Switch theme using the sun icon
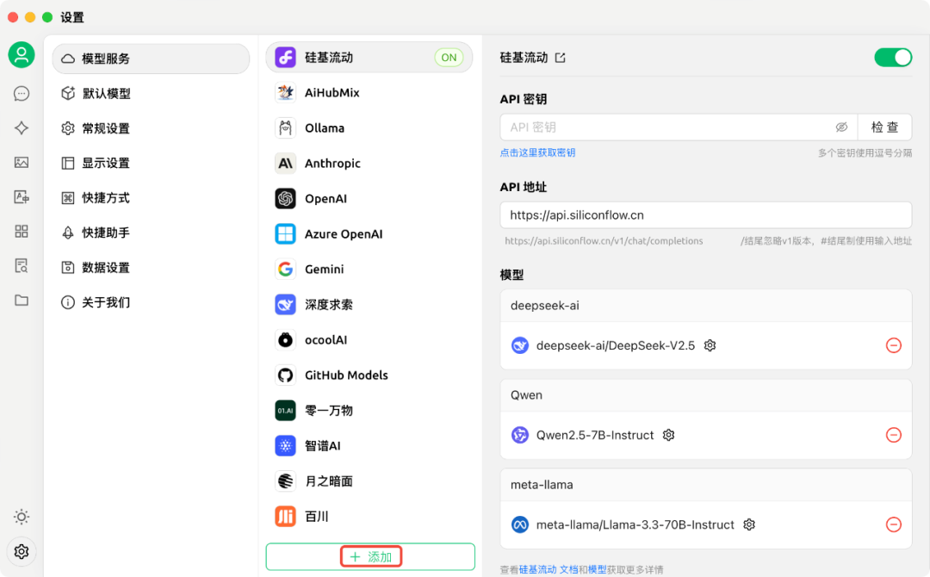 coord(22,517)
